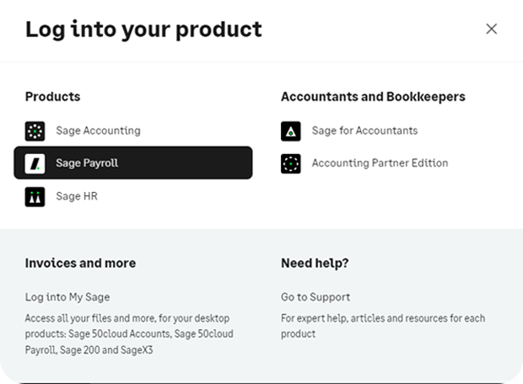Viewport: 523px width, 384px height.
Task: Follow the Go to Support link
Action: click(x=315, y=296)
